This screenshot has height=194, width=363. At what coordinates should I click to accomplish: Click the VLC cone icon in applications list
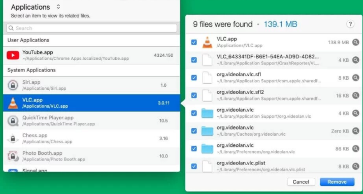13,103
